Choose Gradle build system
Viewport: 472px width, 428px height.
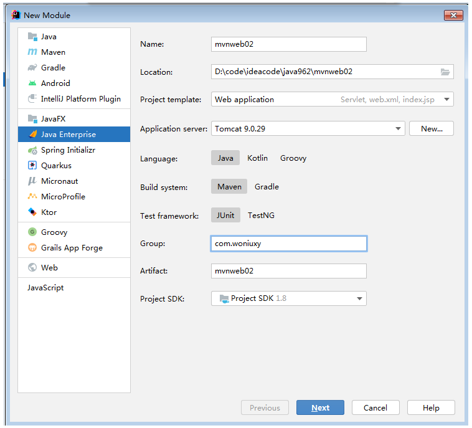click(267, 186)
